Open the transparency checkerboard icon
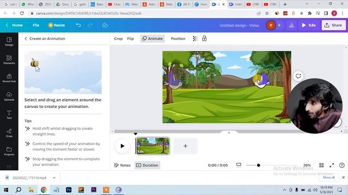 195,38
